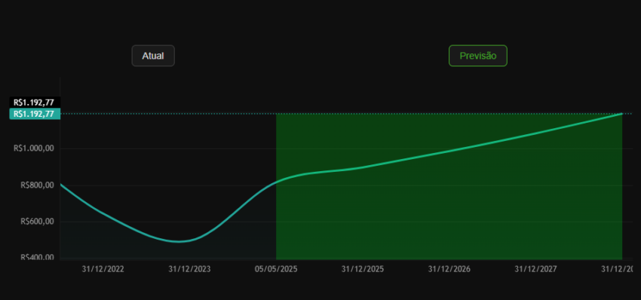Click the Previsão button
This screenshot has height=300, width=641.
tap(478, 56)
